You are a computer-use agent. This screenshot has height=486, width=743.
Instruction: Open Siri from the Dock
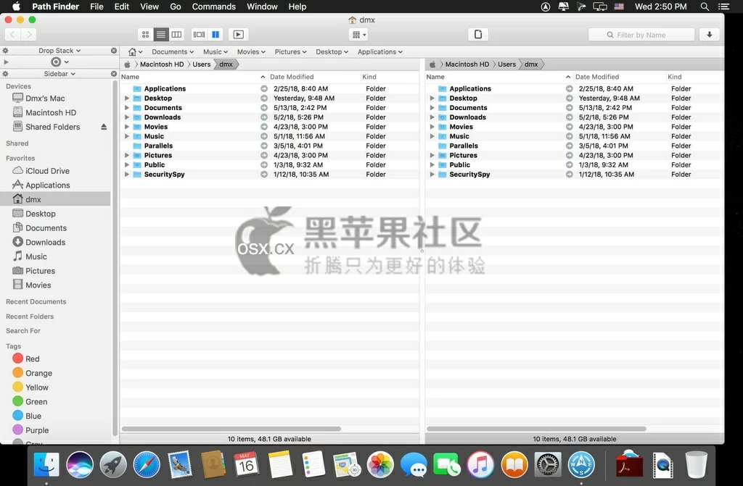click(80, 465)
